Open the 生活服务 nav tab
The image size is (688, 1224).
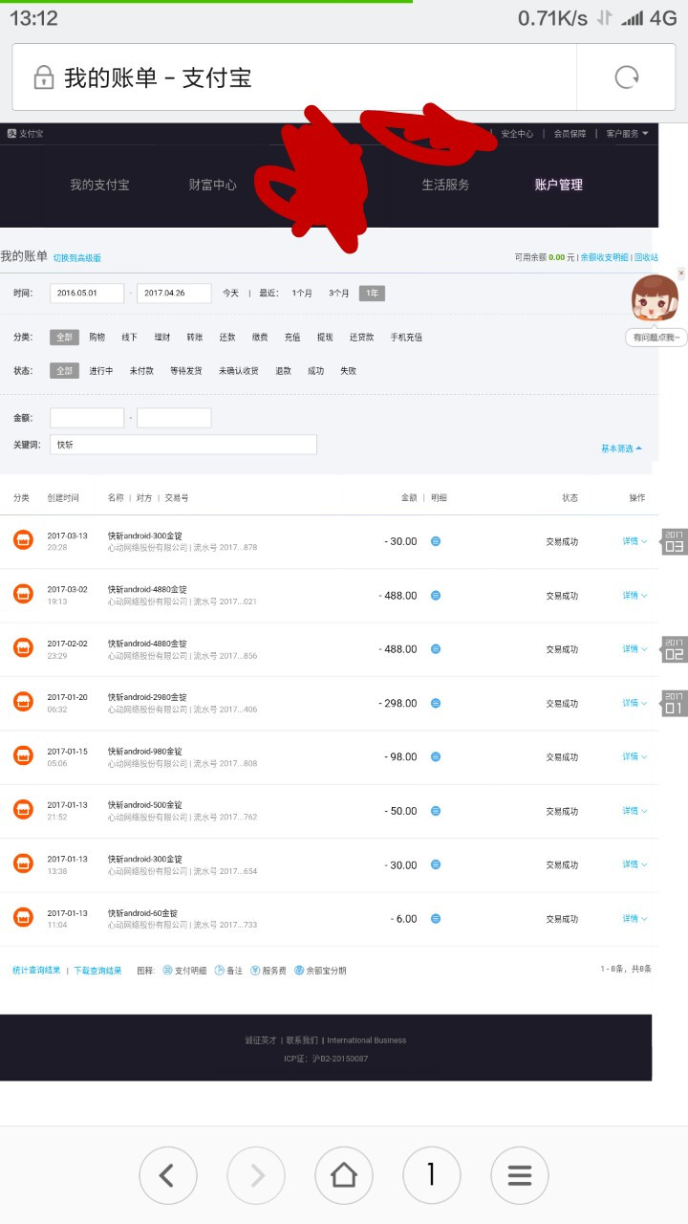(x=446, y=185)
